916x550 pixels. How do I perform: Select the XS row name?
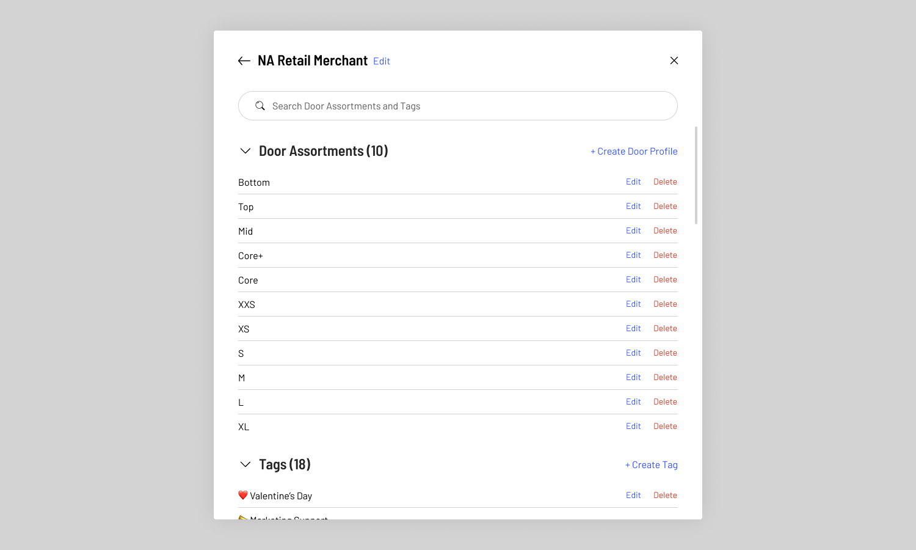coord(244,329)
